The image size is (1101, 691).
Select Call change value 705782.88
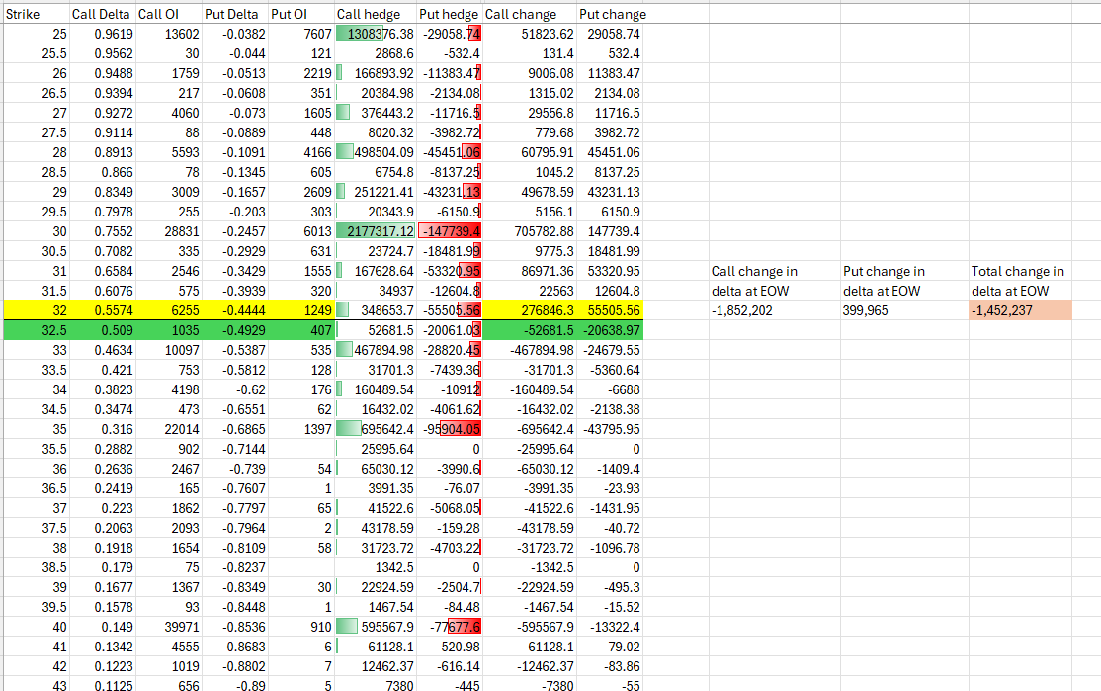coord(519,231)
